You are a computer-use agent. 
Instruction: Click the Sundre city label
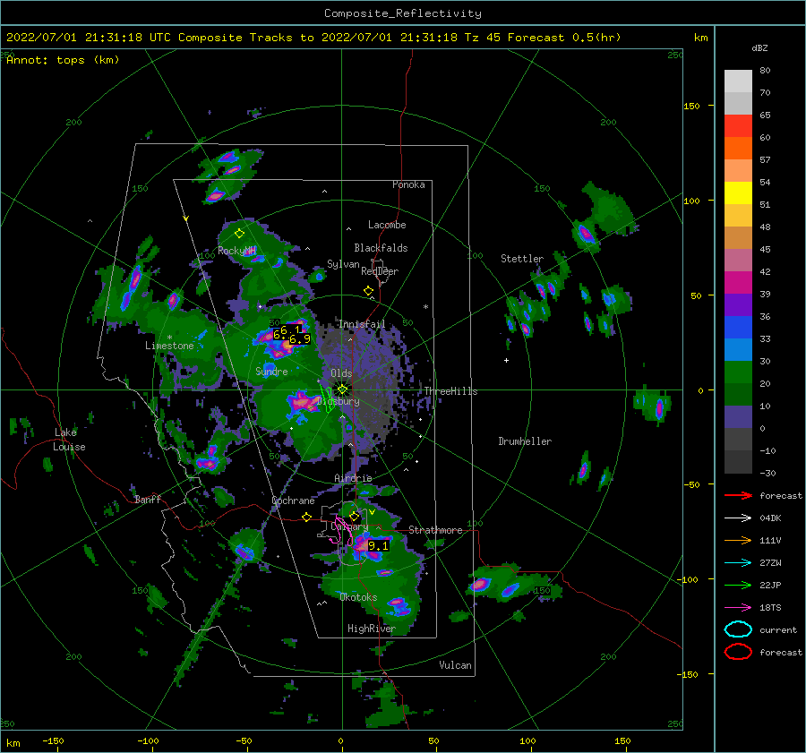coord(271,371)
